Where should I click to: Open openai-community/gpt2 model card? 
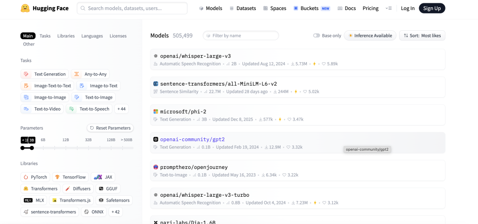coord(297,143)
